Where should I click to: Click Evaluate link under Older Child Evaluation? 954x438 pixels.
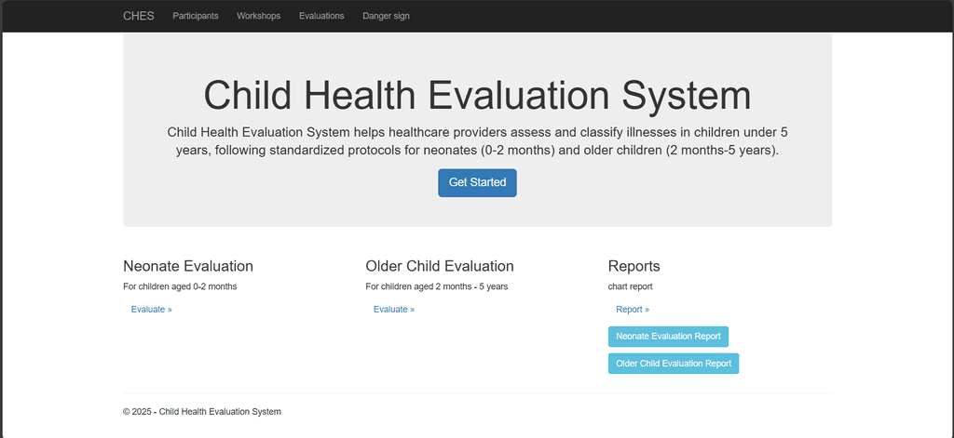[394, 310]
